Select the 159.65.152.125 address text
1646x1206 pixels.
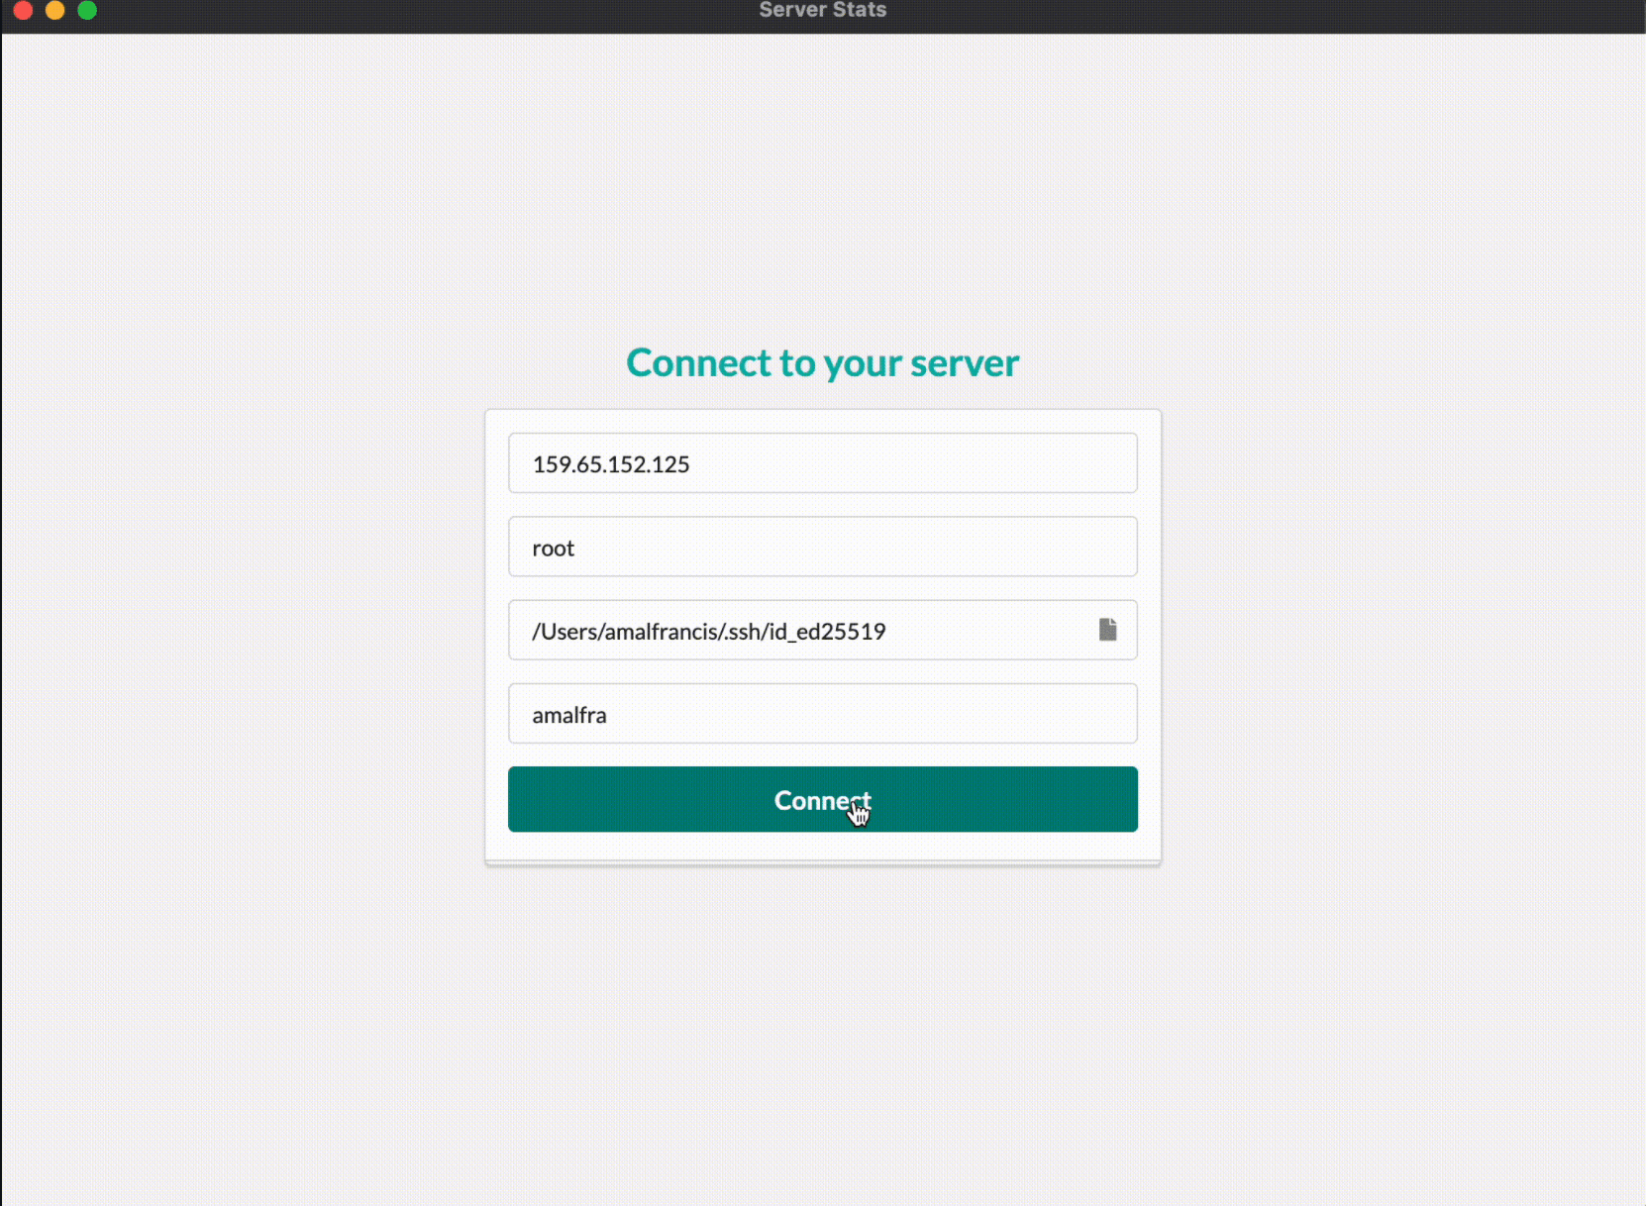coord(610,462)
